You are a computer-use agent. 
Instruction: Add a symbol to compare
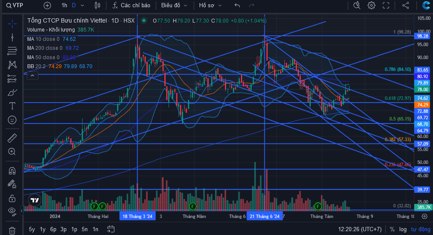[47, 5]
